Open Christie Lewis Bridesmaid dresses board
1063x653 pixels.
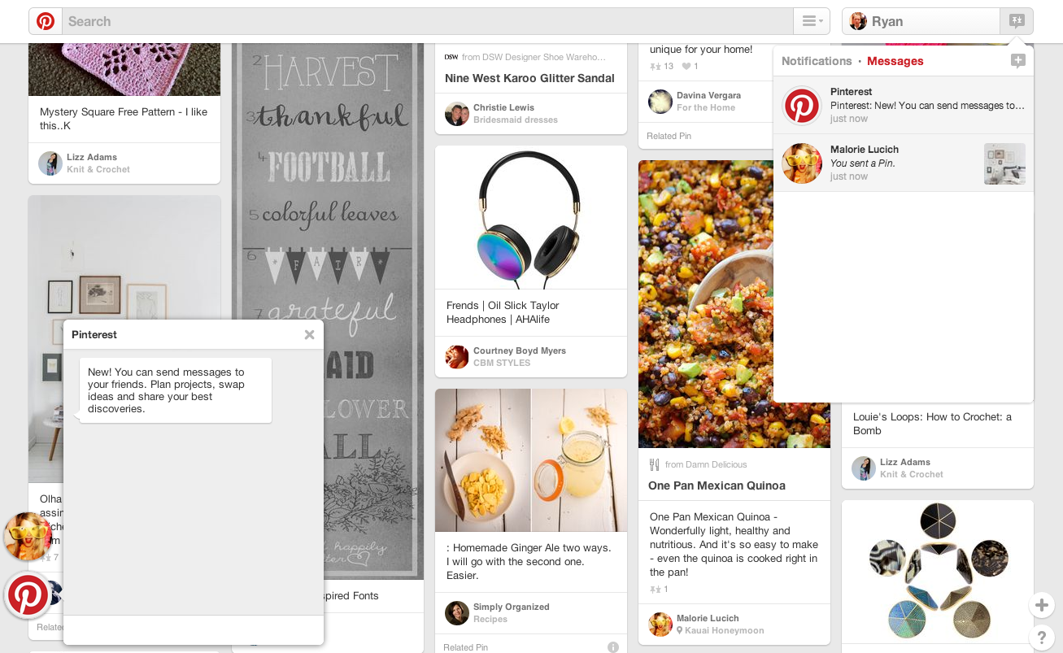(515, 114)
